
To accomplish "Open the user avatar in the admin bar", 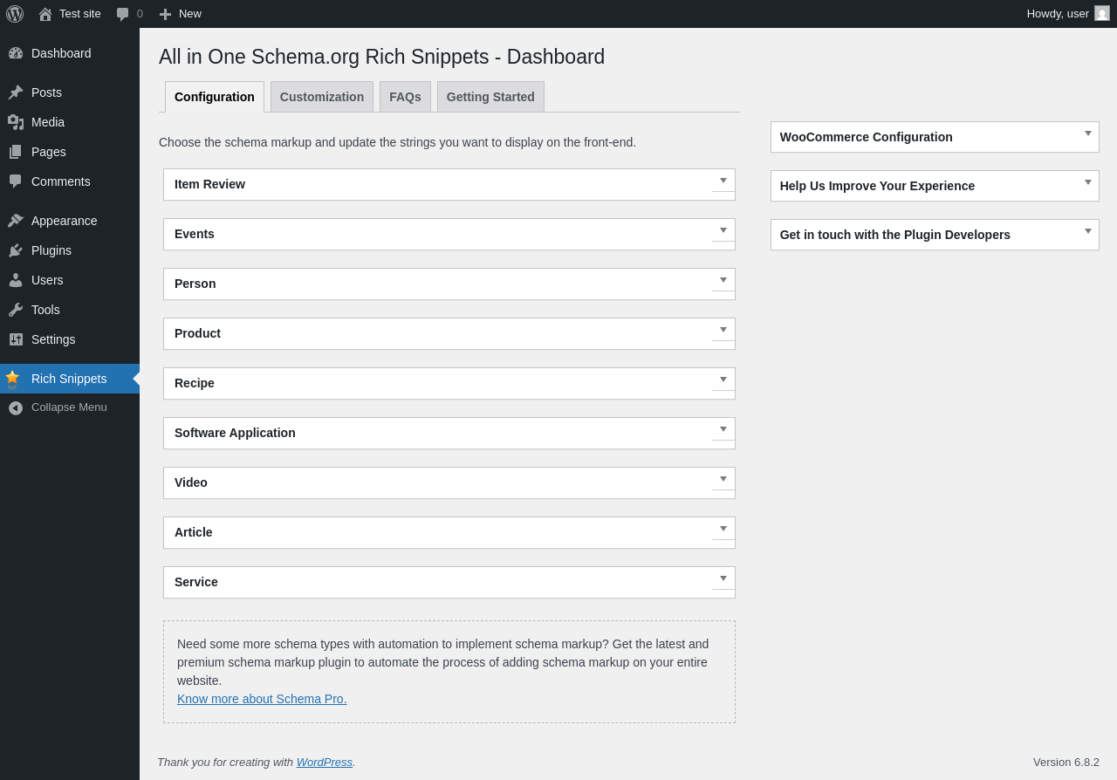I will (x=1102, y=13).
